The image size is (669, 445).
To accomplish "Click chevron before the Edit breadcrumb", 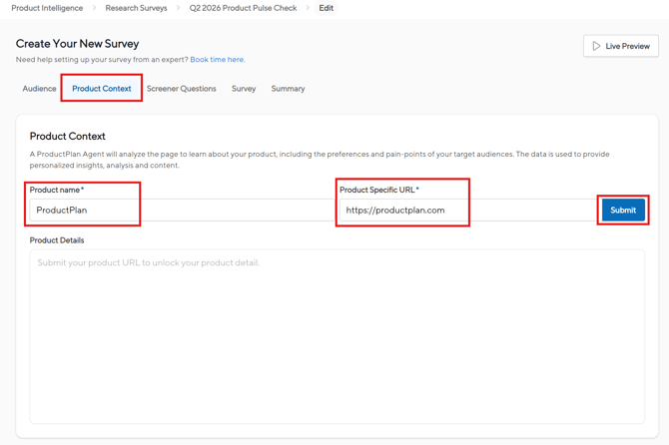I will pyautogui.click(x=308, y=8).
